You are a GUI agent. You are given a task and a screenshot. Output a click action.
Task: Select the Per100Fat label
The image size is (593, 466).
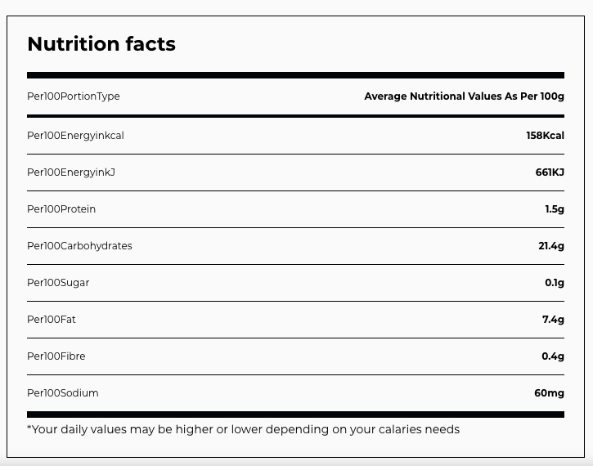[x=52, y=320]
